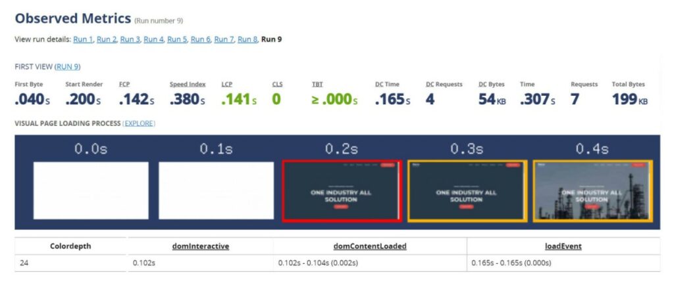Image resolution: width=674 pixels, height=281 pixels.
Task: Open the red-bordered 0.2s filmstrip frame
Action: pyautogui.click(x=342, y=191)
